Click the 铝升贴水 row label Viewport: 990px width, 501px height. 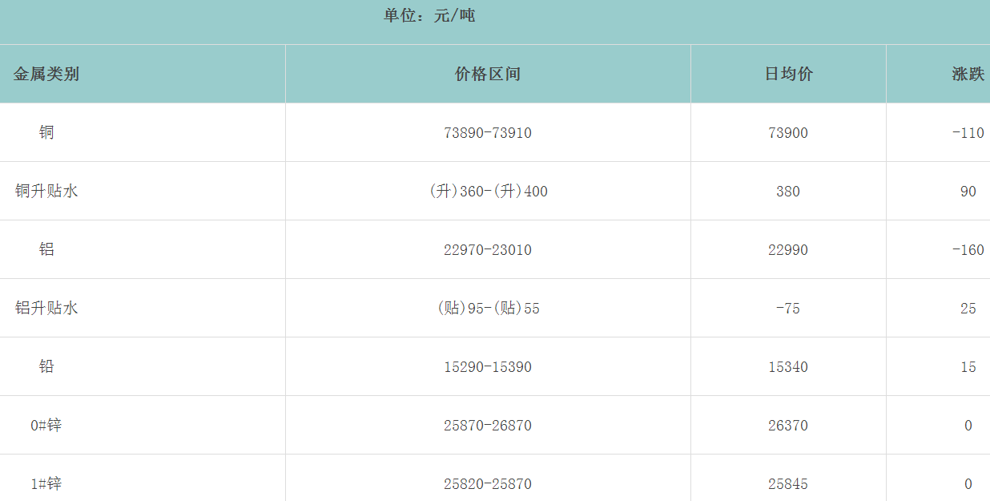point(46,308)
